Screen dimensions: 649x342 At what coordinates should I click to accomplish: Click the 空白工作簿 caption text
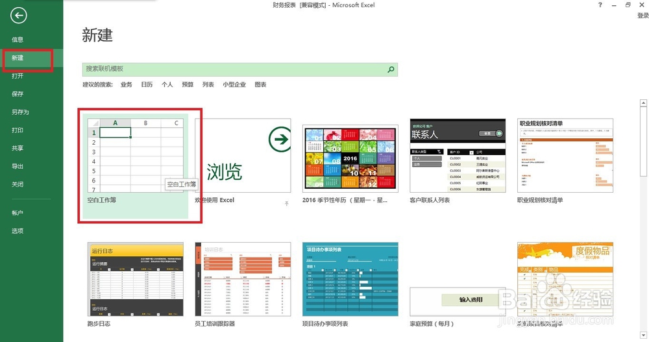[101, 200]
